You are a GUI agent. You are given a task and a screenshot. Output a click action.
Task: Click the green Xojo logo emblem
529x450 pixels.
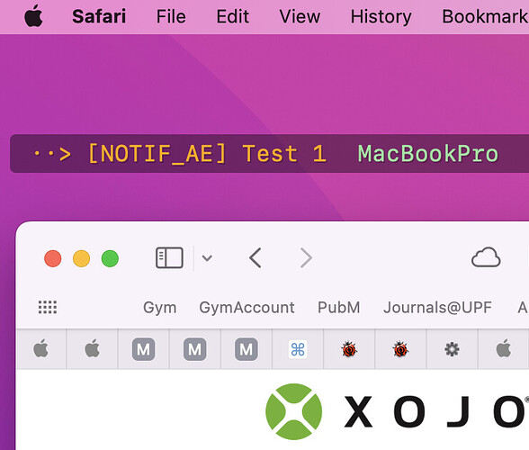click(293, 411)
